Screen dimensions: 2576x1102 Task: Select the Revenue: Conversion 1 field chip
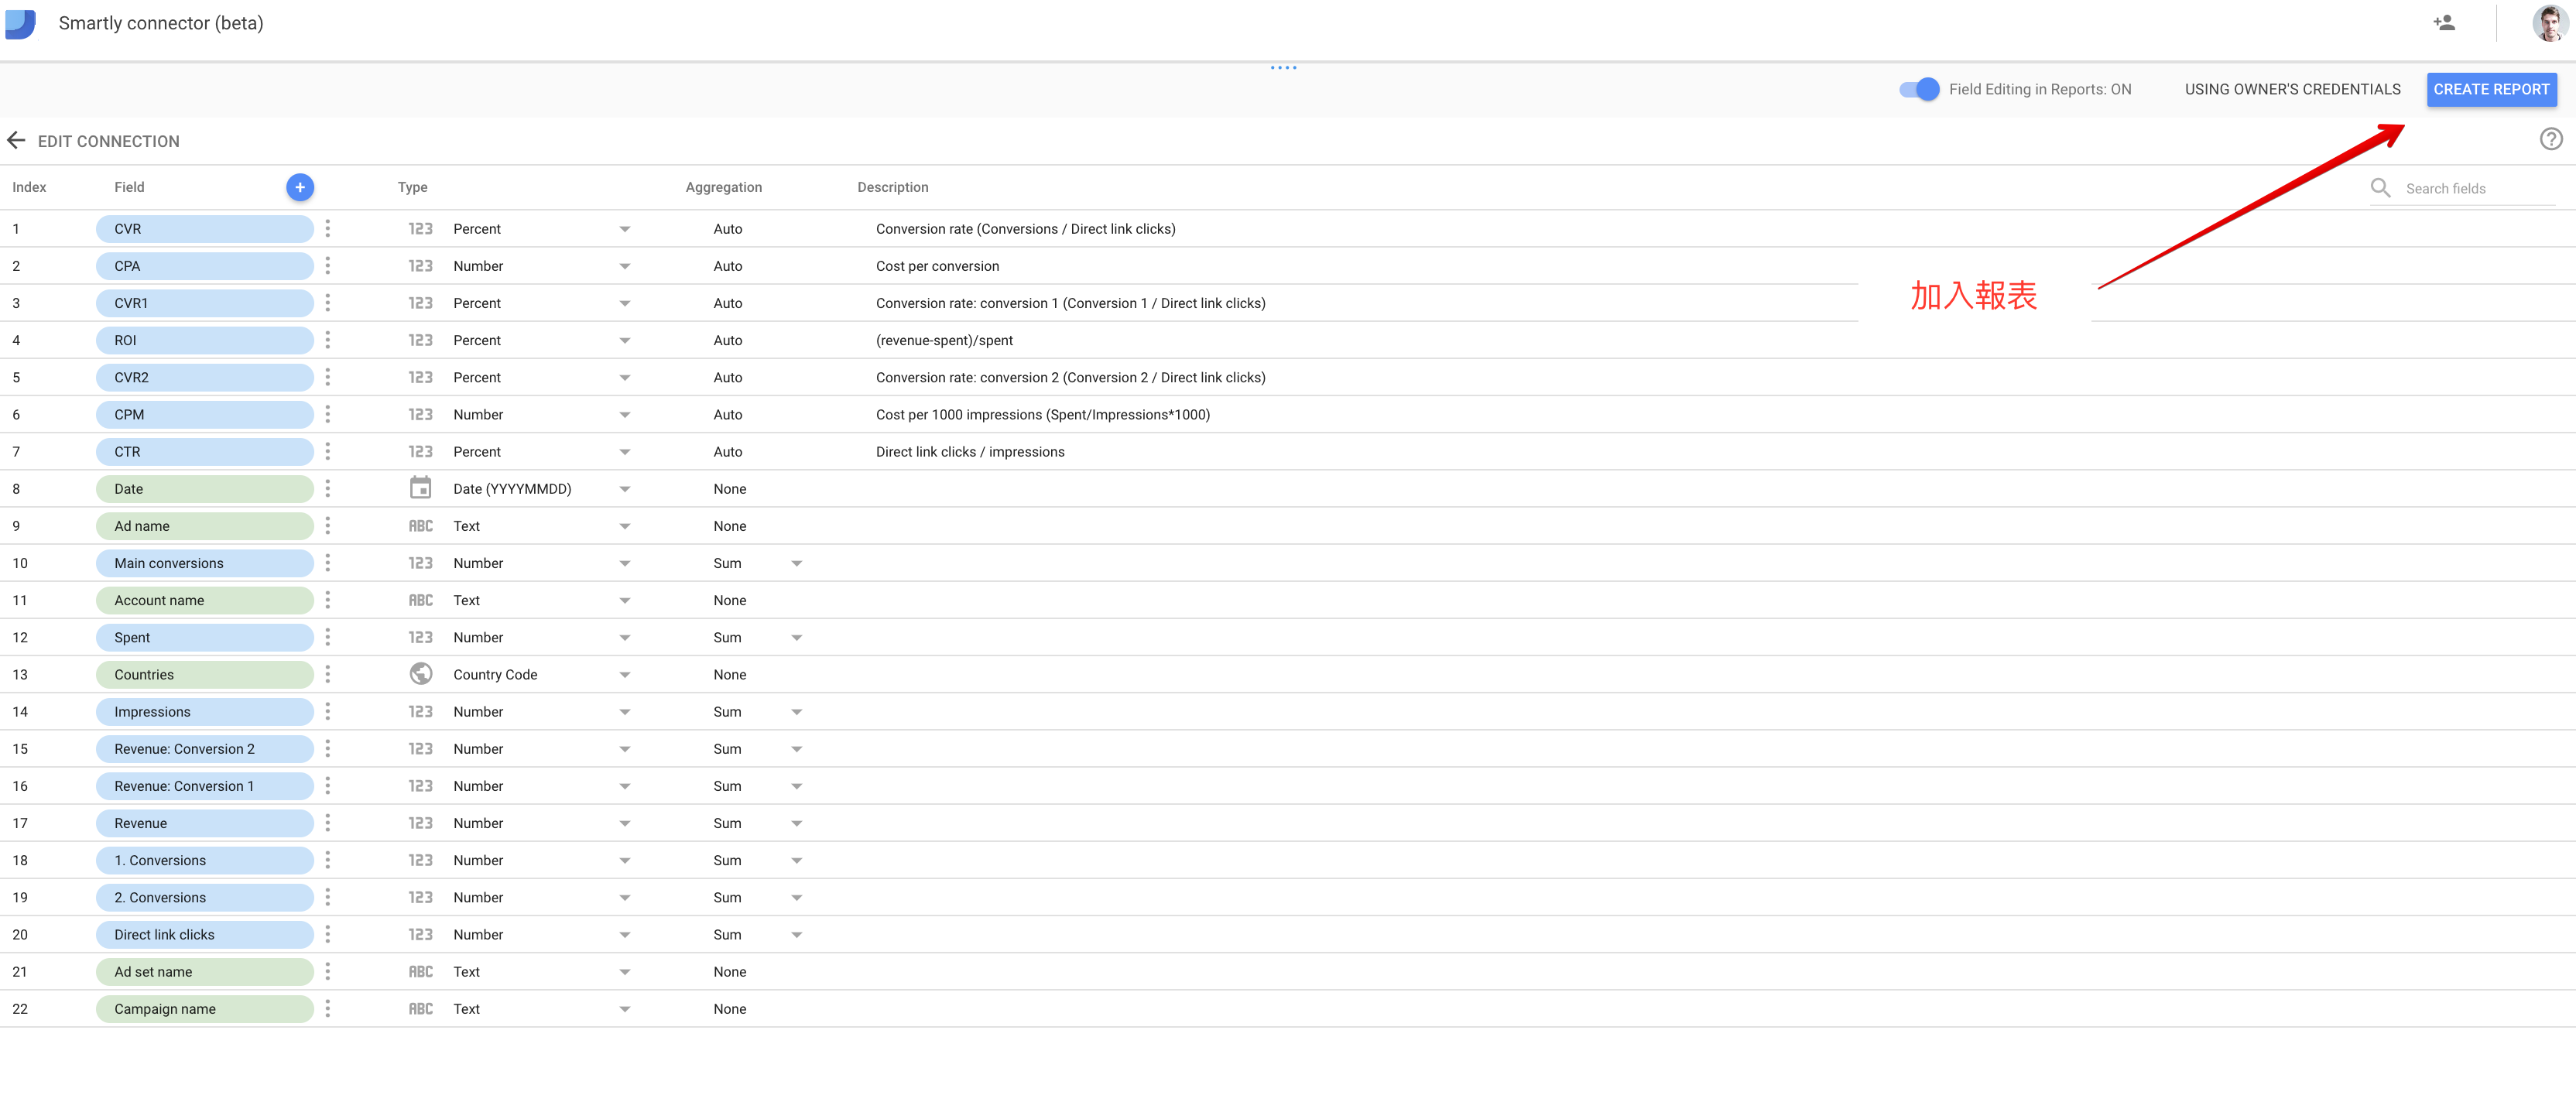[x=205, y=786]
